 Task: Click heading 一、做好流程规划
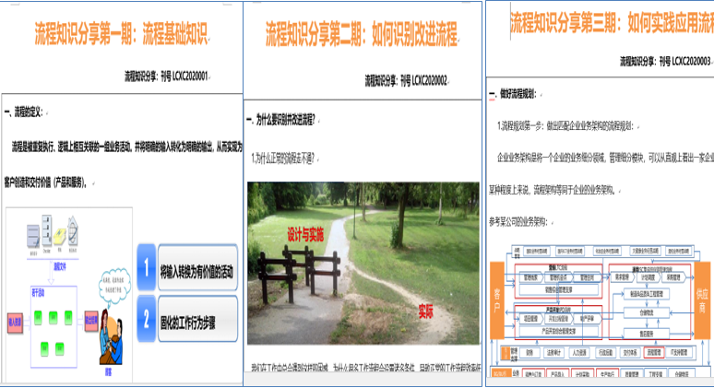pyautogui.click(x=517, y=95)
